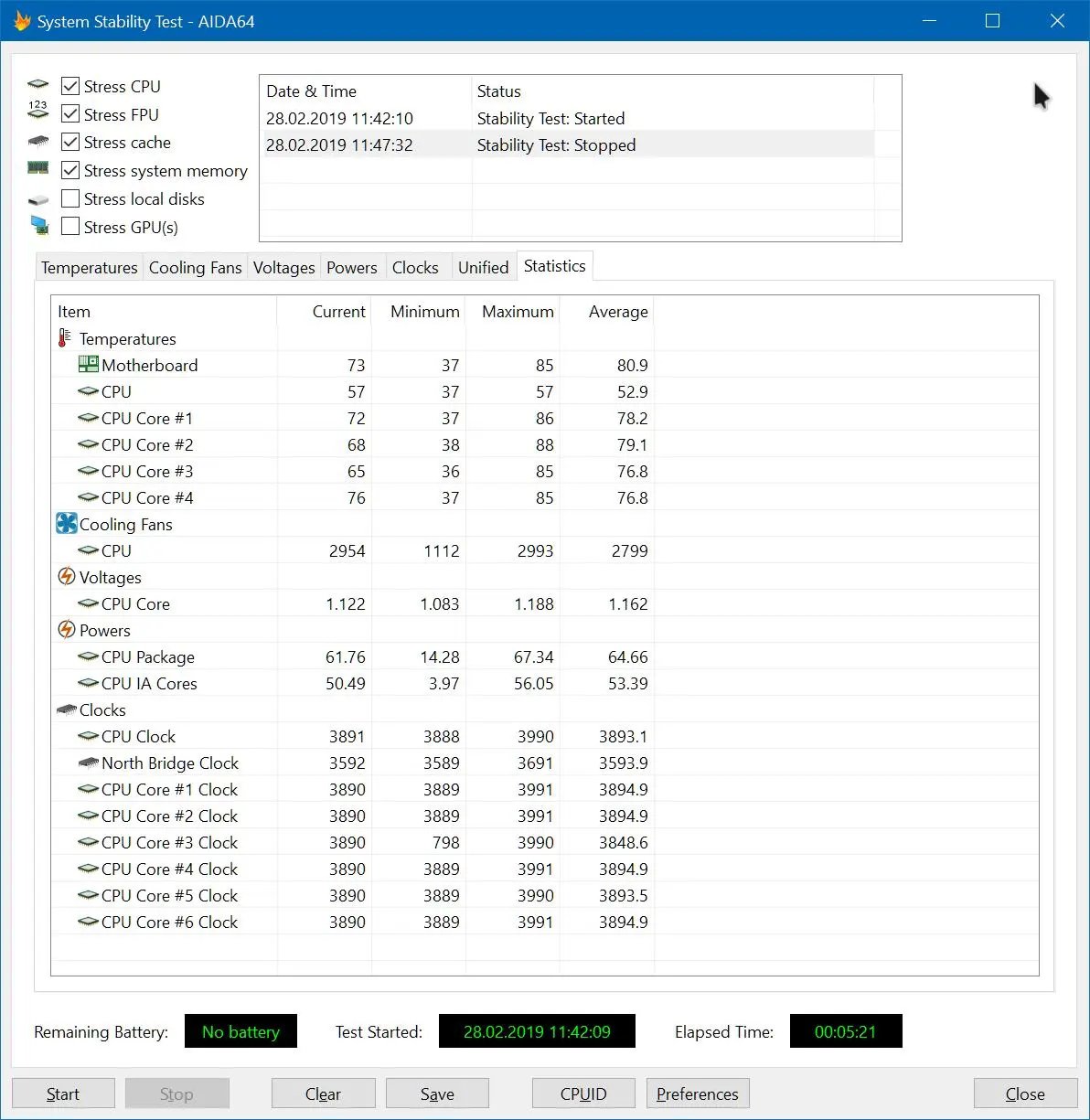The image size is (1090, 1120).
Task: Click the chip icon of CPU Core #3 Clock row
Action: 89,842
